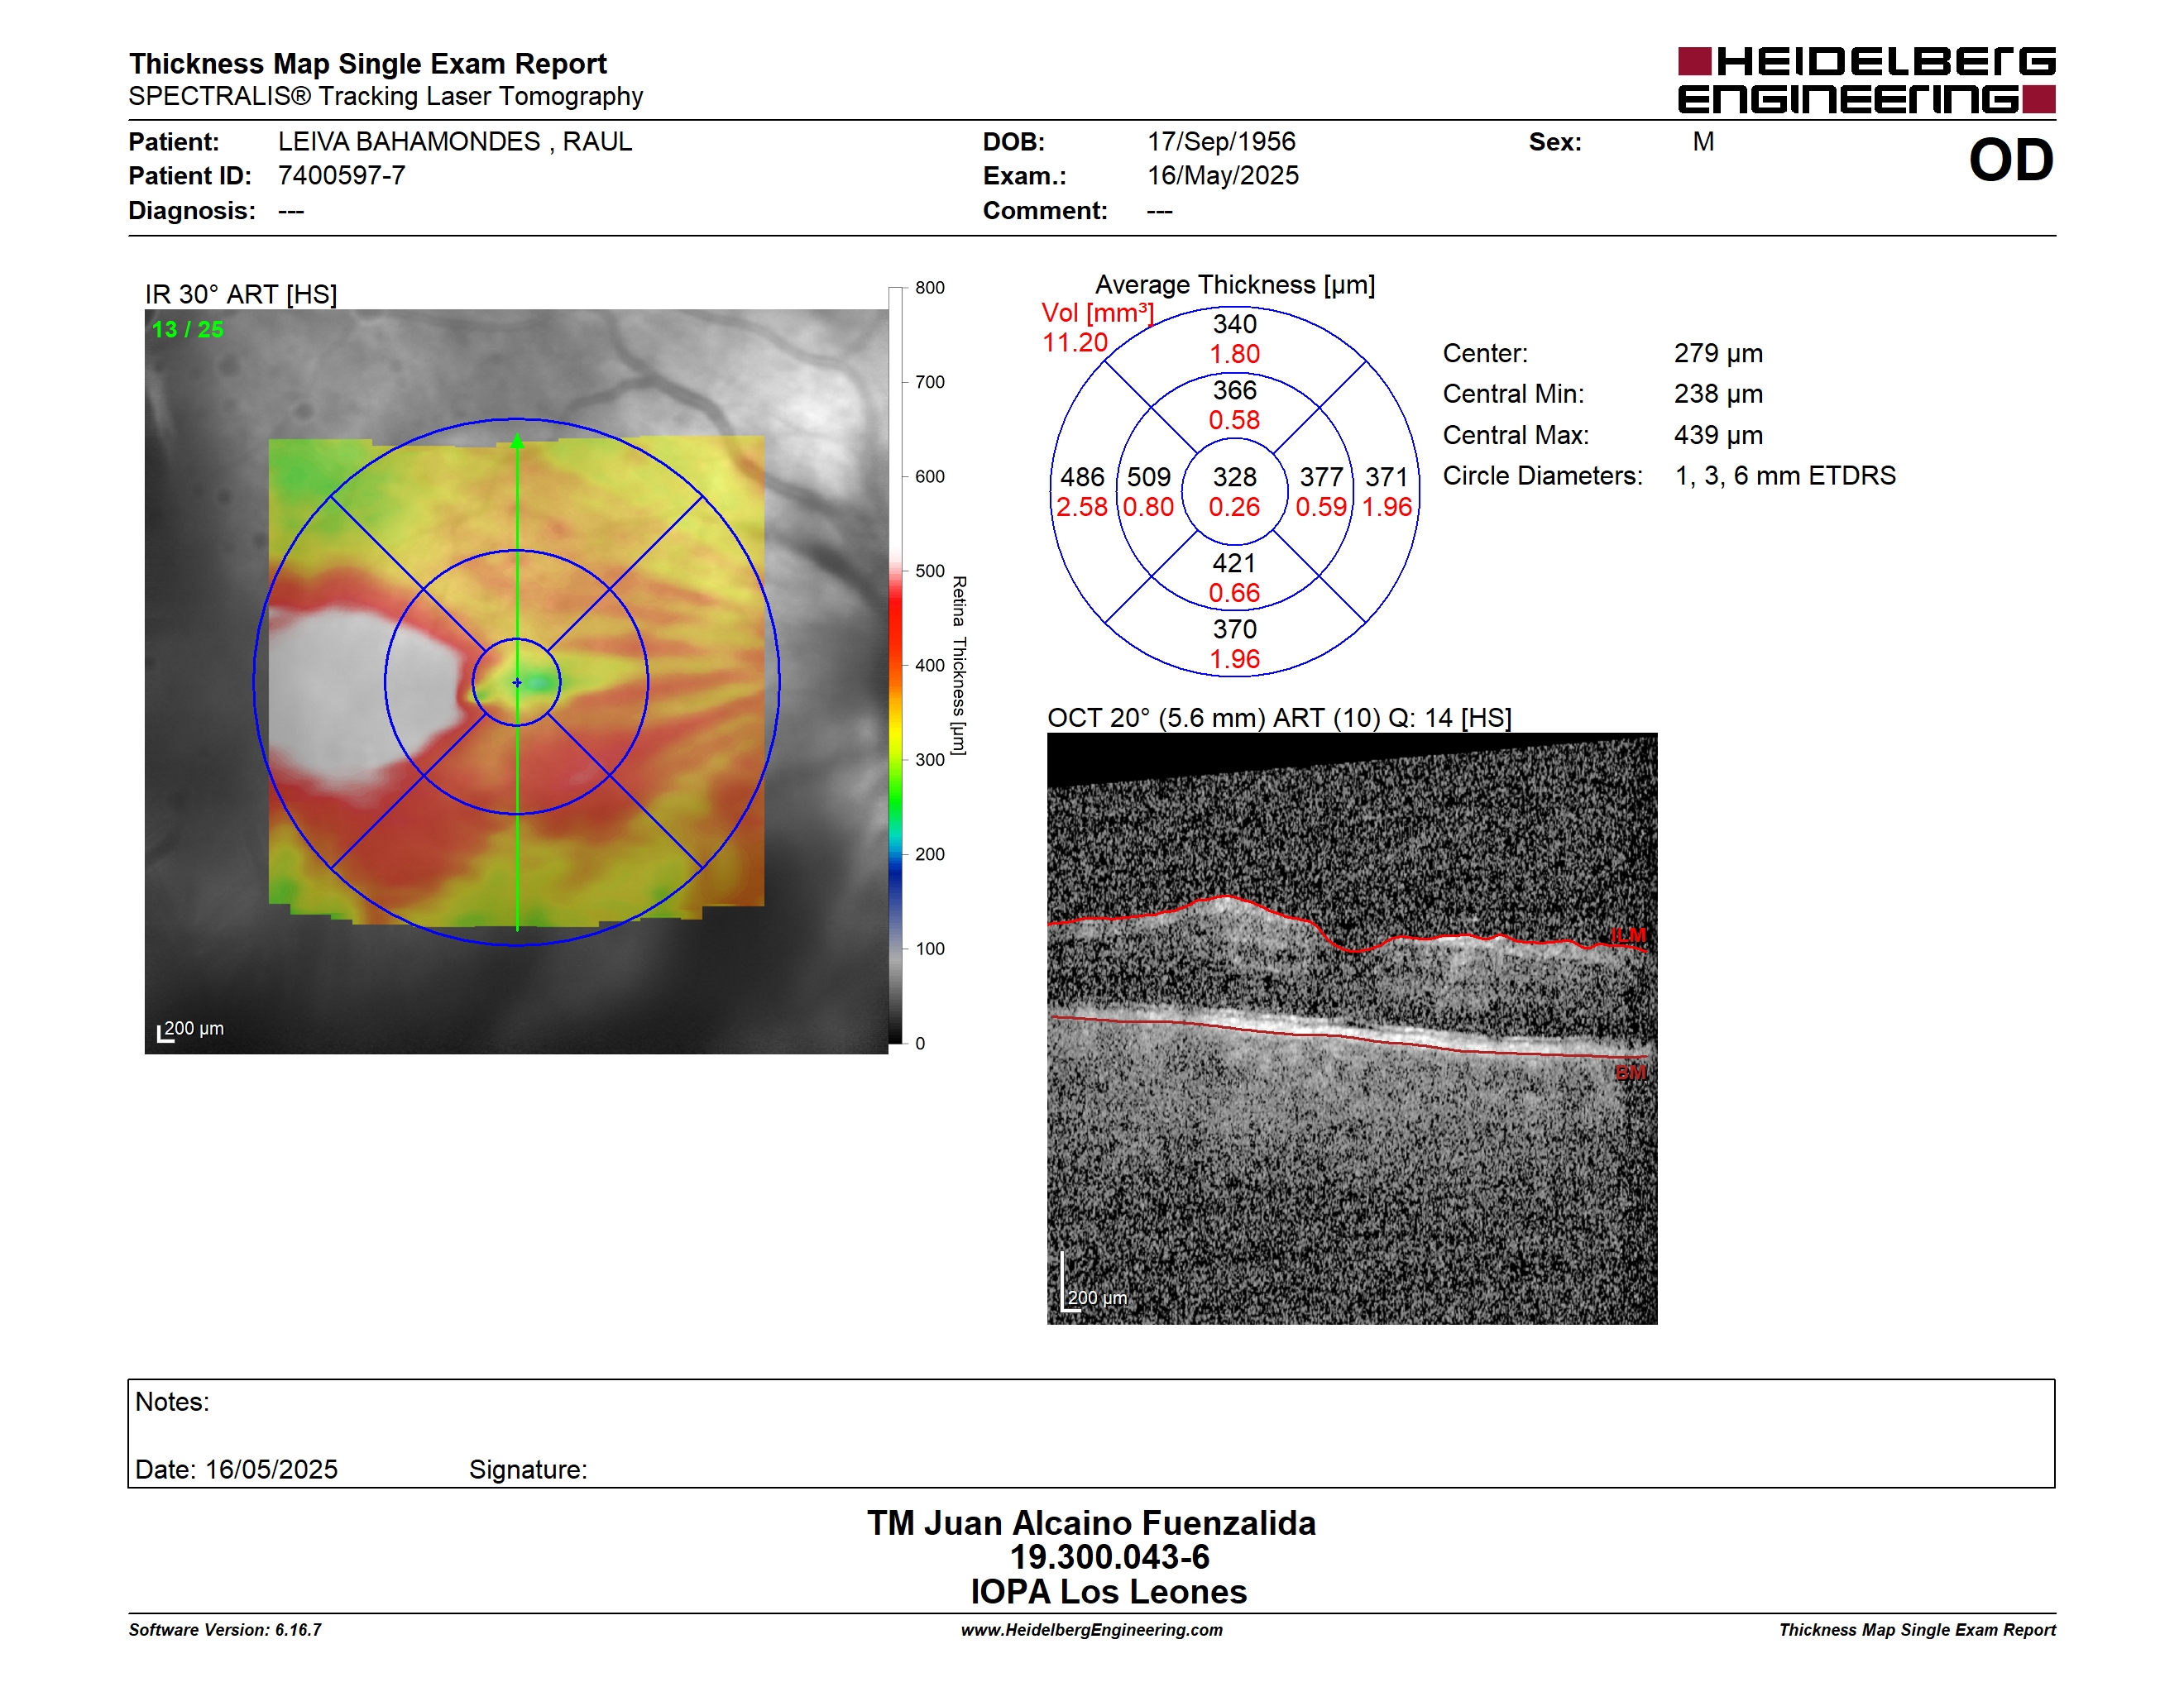Screen dimensions: 2184x1687
Task: Click the green scan line arrowhead
Action: [517, 441]
